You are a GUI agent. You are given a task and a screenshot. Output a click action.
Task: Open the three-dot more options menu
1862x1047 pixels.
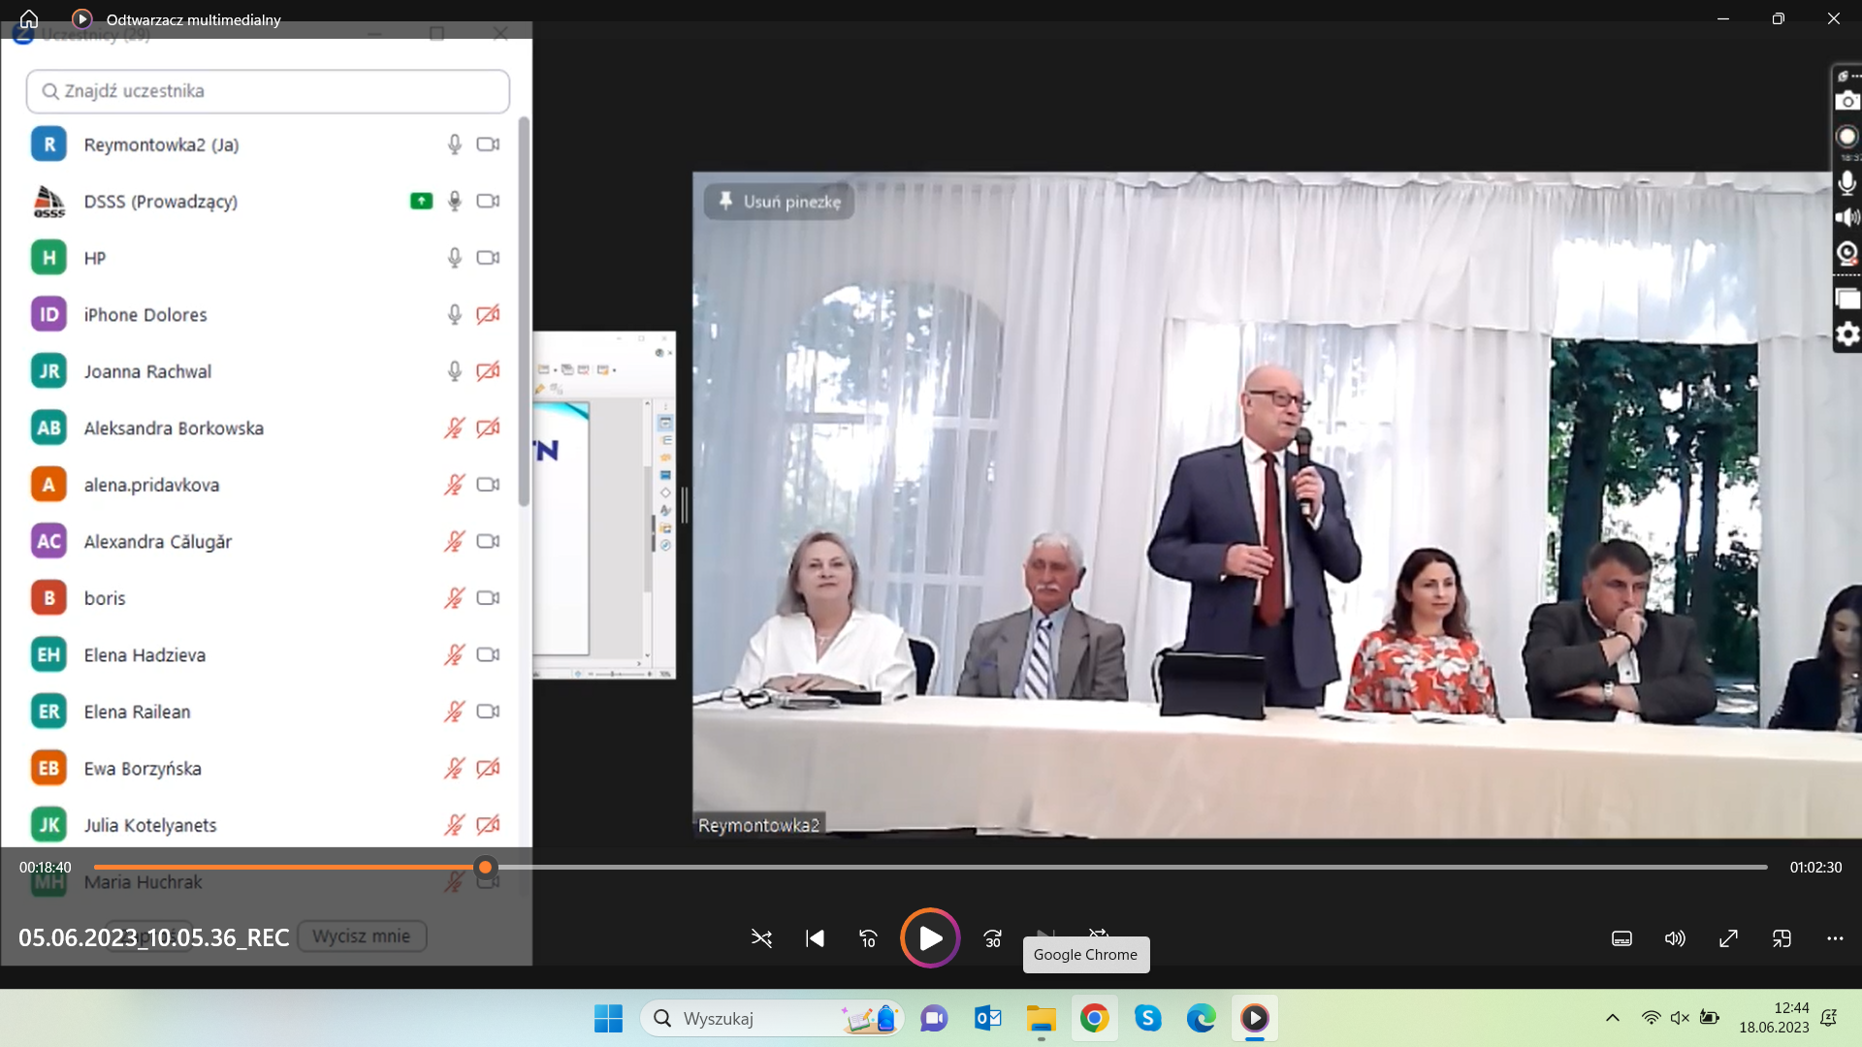pyautogui.click(x=1835, y=938)
